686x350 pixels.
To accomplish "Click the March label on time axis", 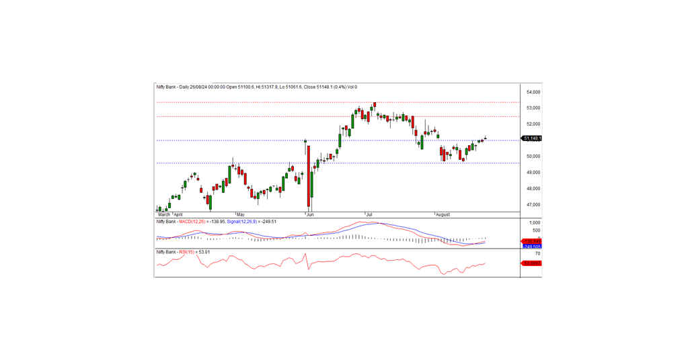I will click(x=163, y=215).
